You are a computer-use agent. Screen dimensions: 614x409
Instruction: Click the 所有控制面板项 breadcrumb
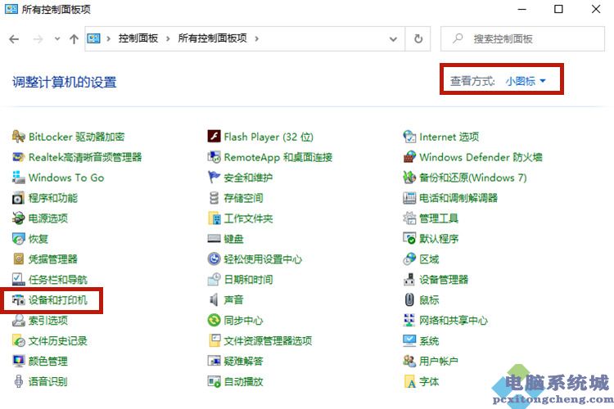coord(213,38)
